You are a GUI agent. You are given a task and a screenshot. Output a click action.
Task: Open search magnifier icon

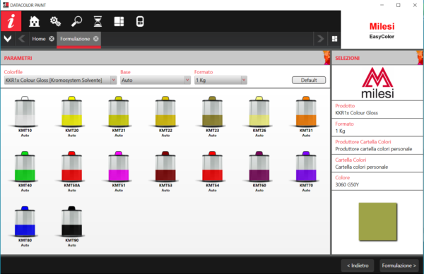76,21
